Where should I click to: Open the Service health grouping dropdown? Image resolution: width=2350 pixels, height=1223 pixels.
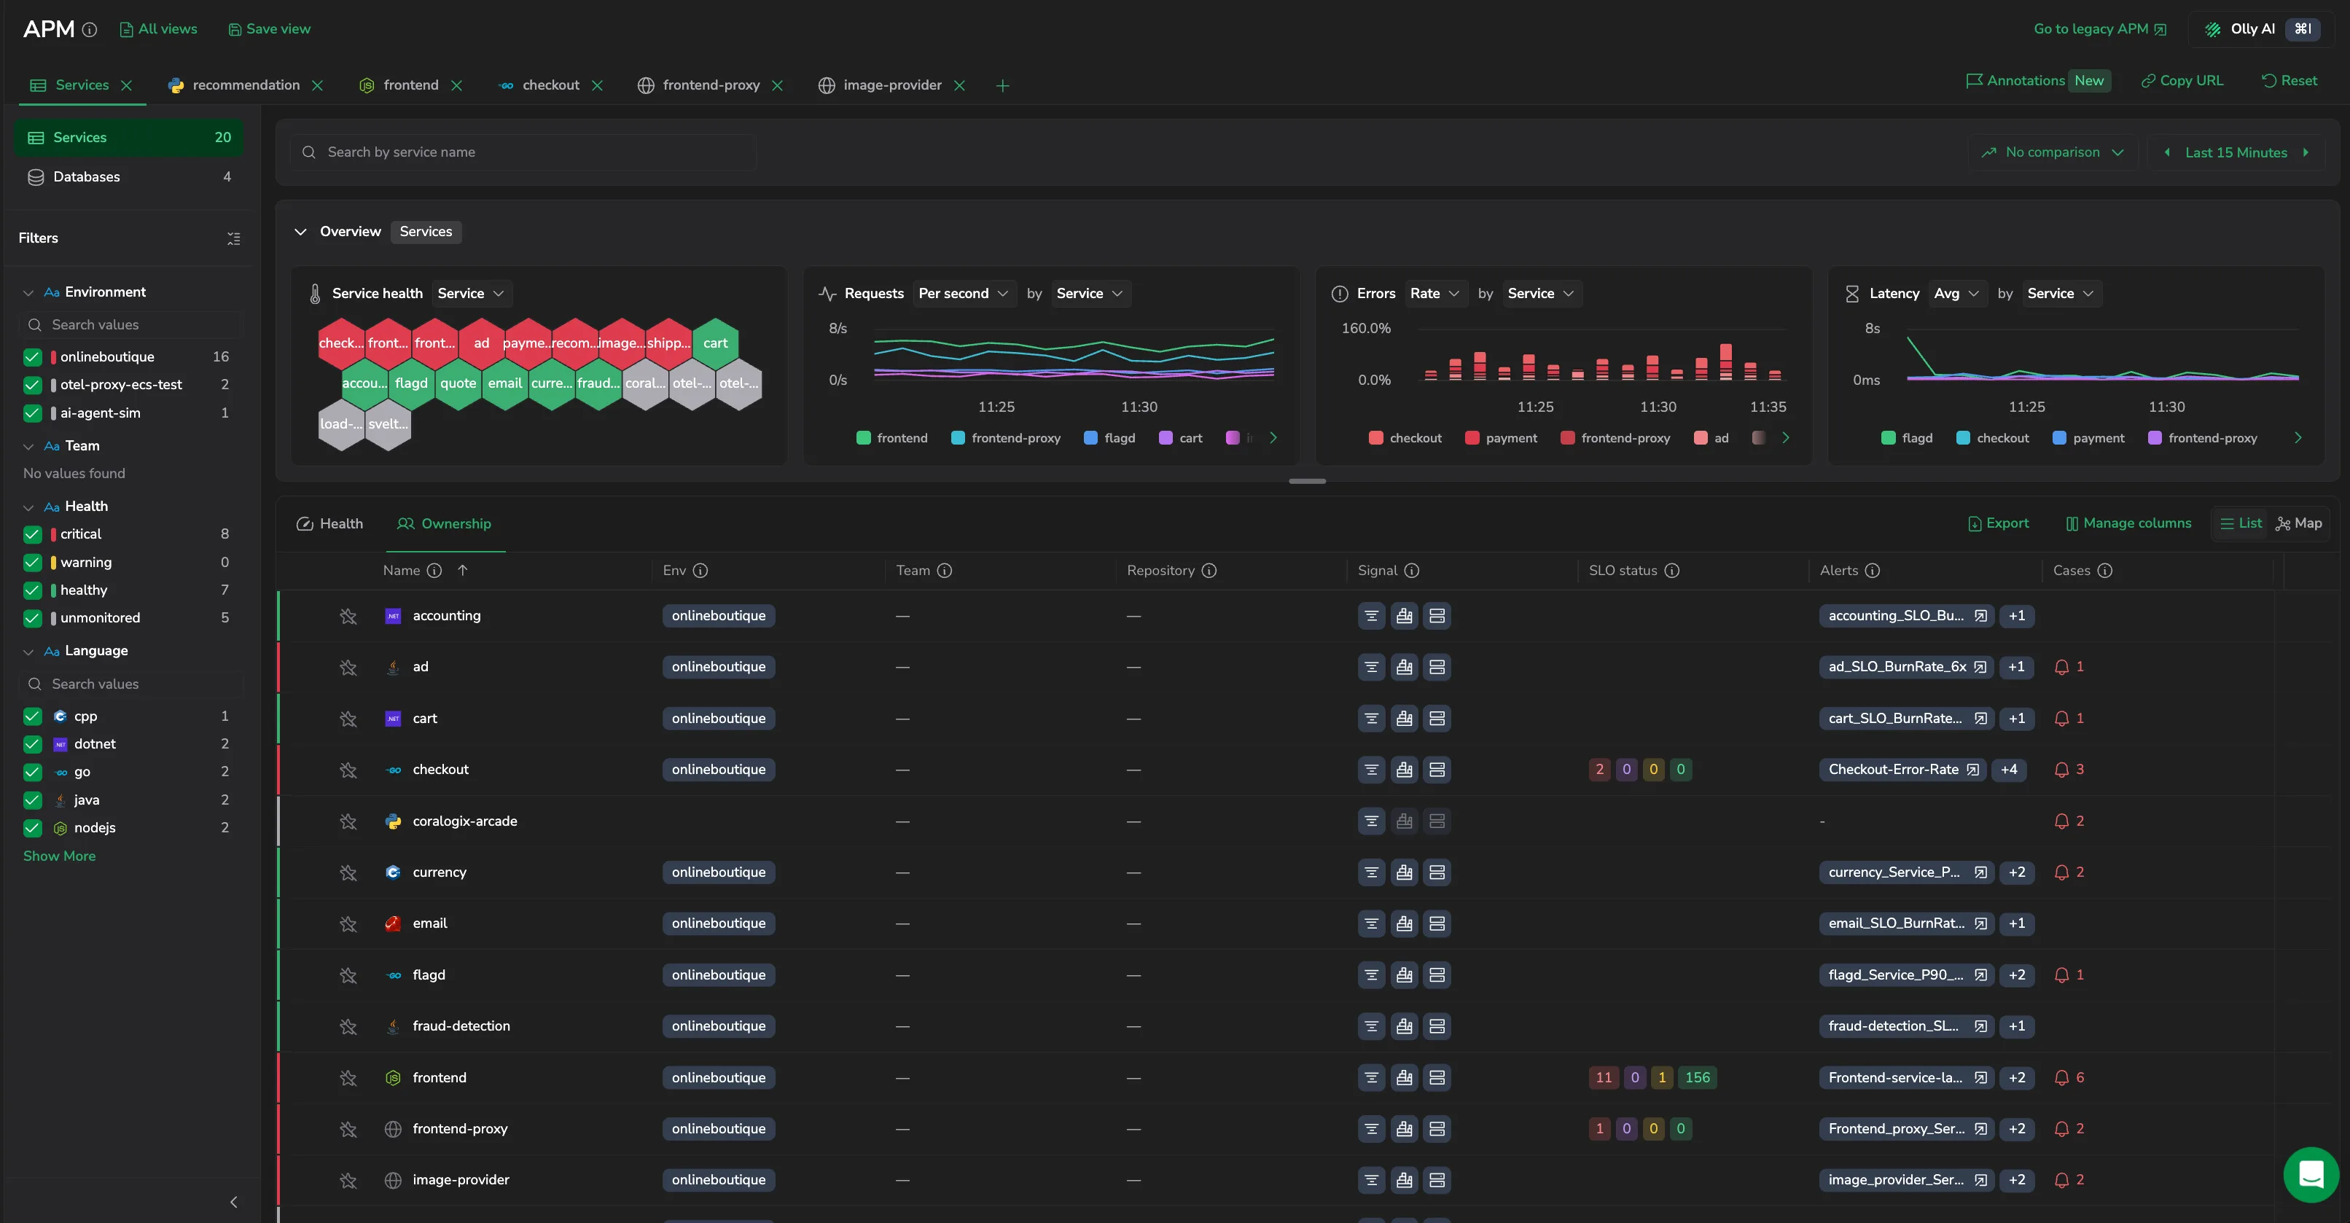tap(471, 294)
